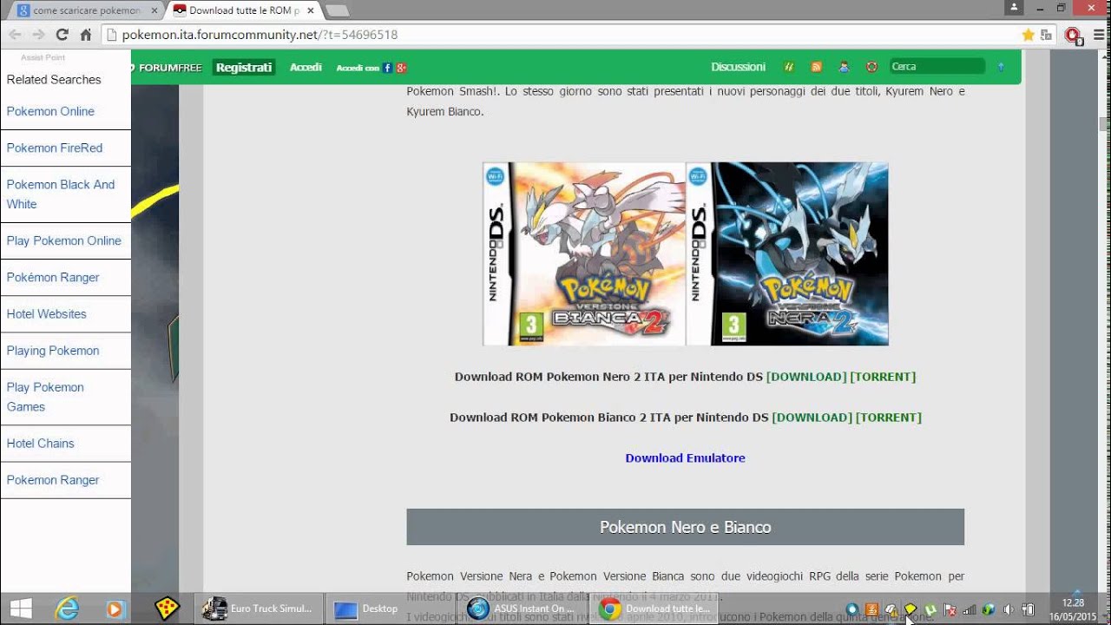
Task: Open the Java update tray icon
Action: pos(871,609)
